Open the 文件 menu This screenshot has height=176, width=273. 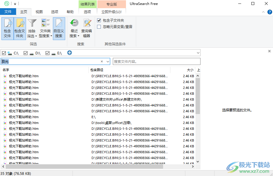pyautogui.click(x=8, y=12)
